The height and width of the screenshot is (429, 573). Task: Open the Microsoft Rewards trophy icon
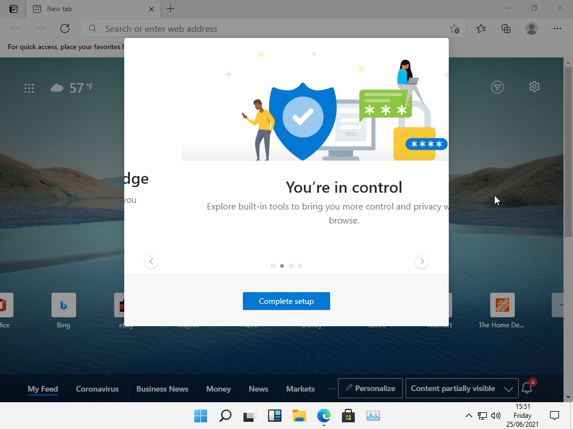tap(497, 87)
